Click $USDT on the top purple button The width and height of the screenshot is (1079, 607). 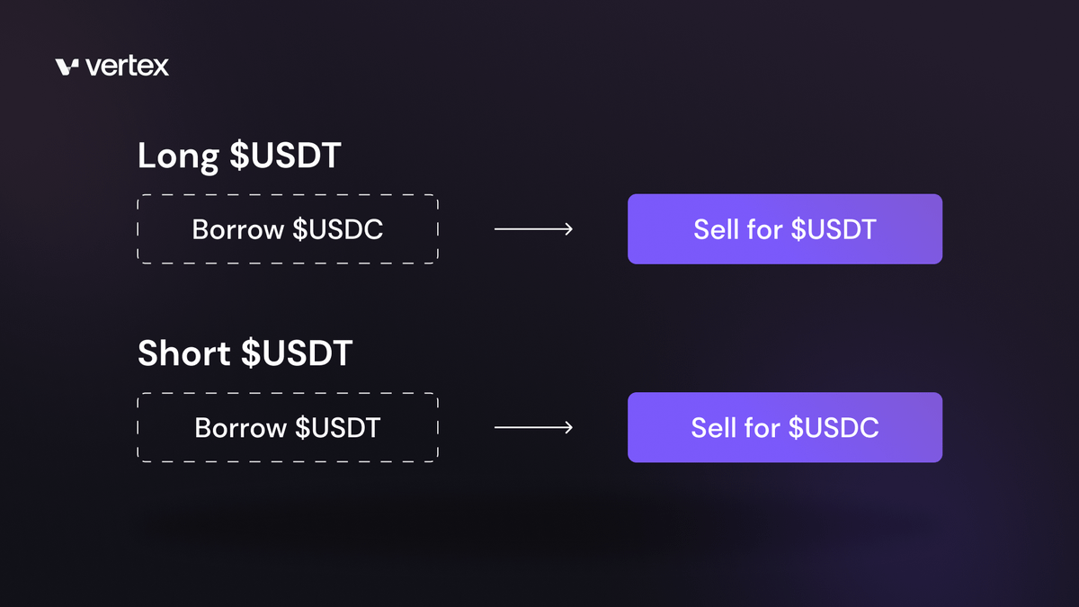click(834, 229)
